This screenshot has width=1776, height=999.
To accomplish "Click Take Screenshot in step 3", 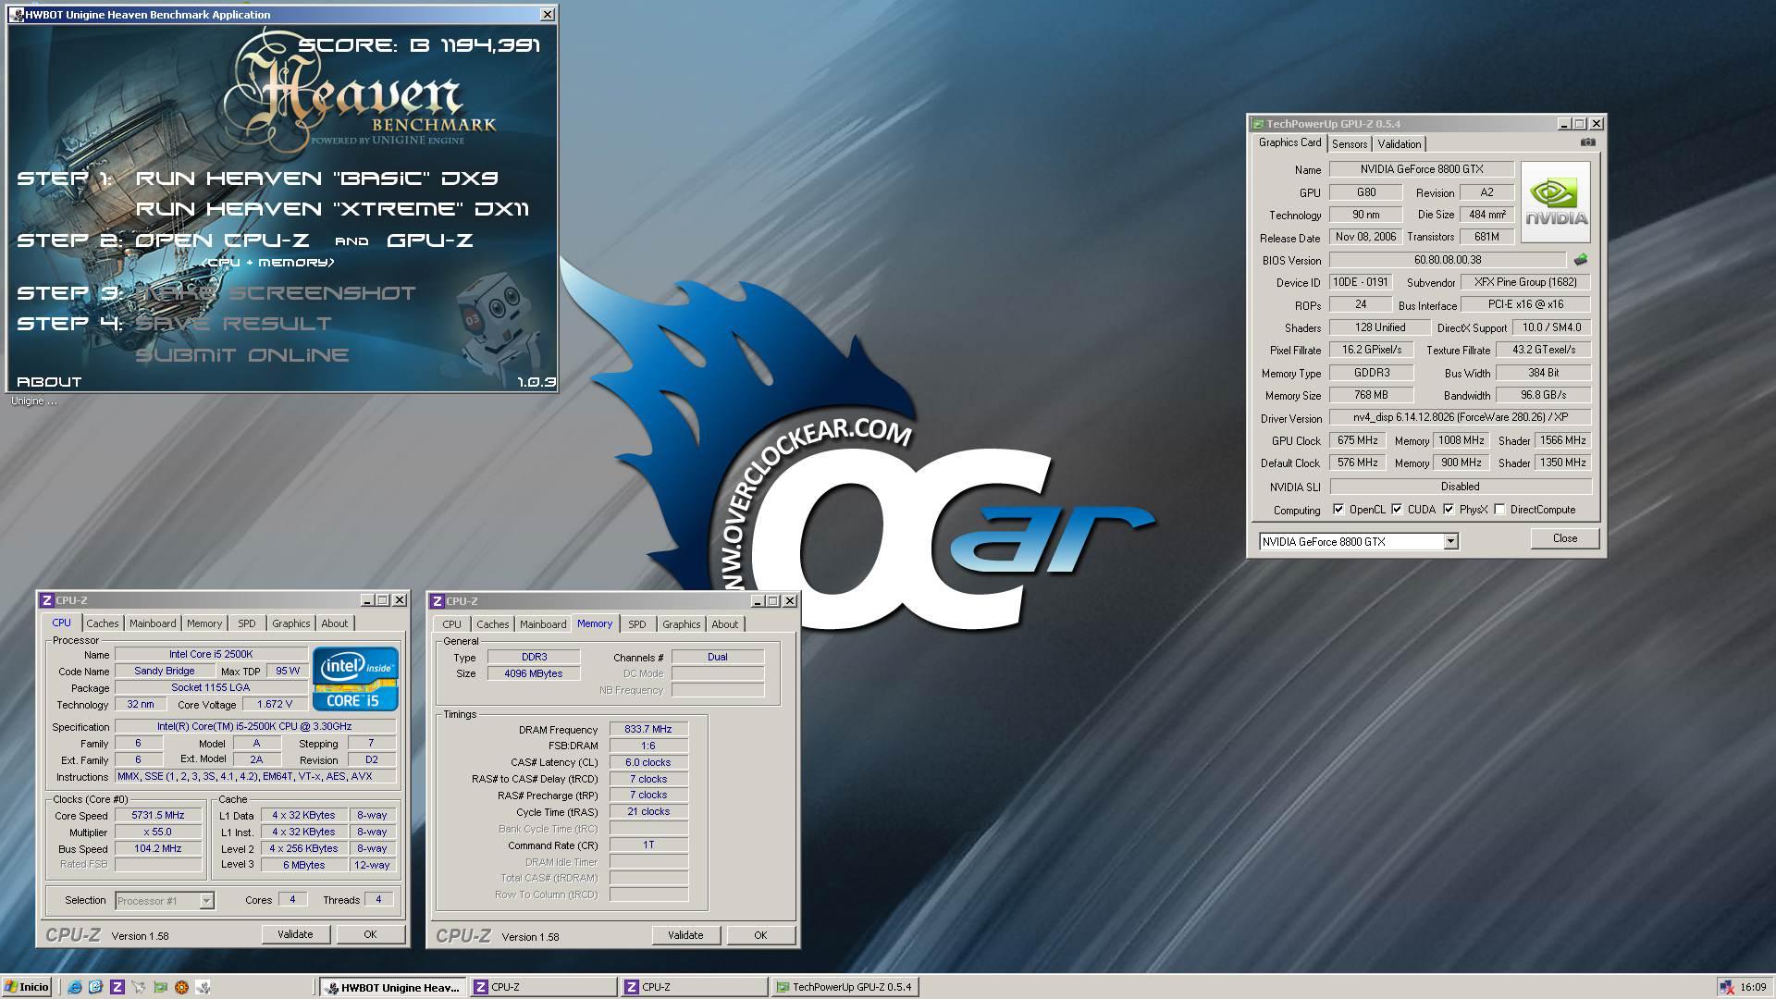I will click(276, 293).
